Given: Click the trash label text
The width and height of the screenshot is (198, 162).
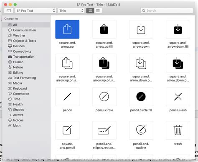Looking at the screenshot, I should pyautogui.click(x=178, y=144).
